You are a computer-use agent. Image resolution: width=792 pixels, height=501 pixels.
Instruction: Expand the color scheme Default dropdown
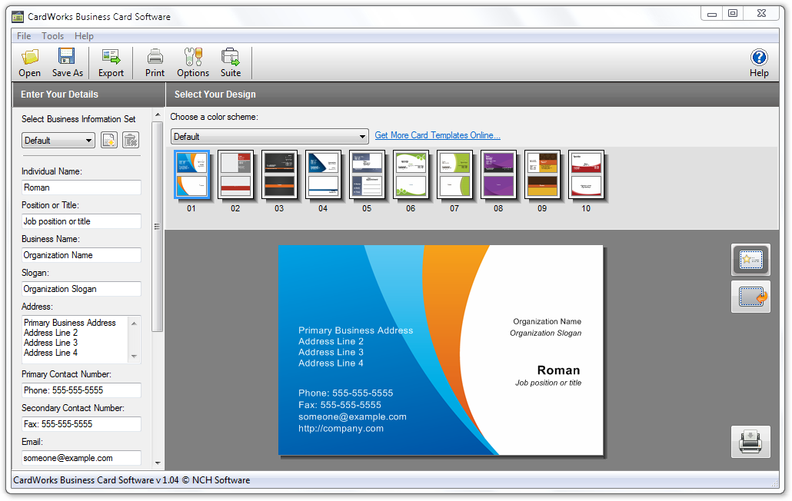tap(269, 136)
